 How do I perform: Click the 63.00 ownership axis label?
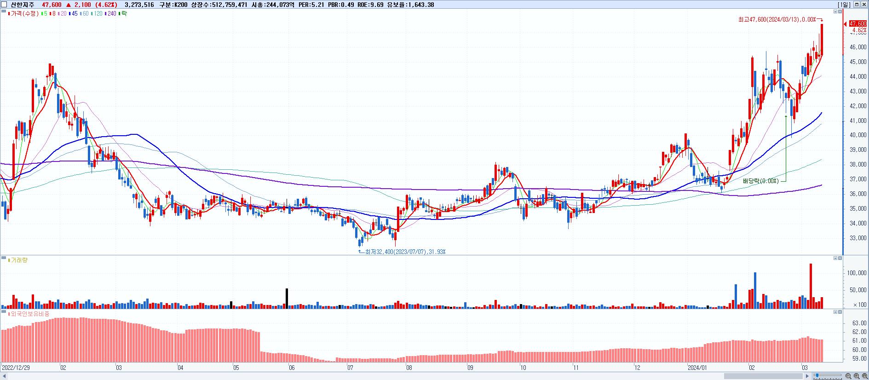(860, 323)
